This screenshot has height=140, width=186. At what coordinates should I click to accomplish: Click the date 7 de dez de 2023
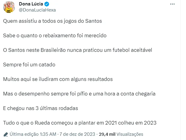77,134
